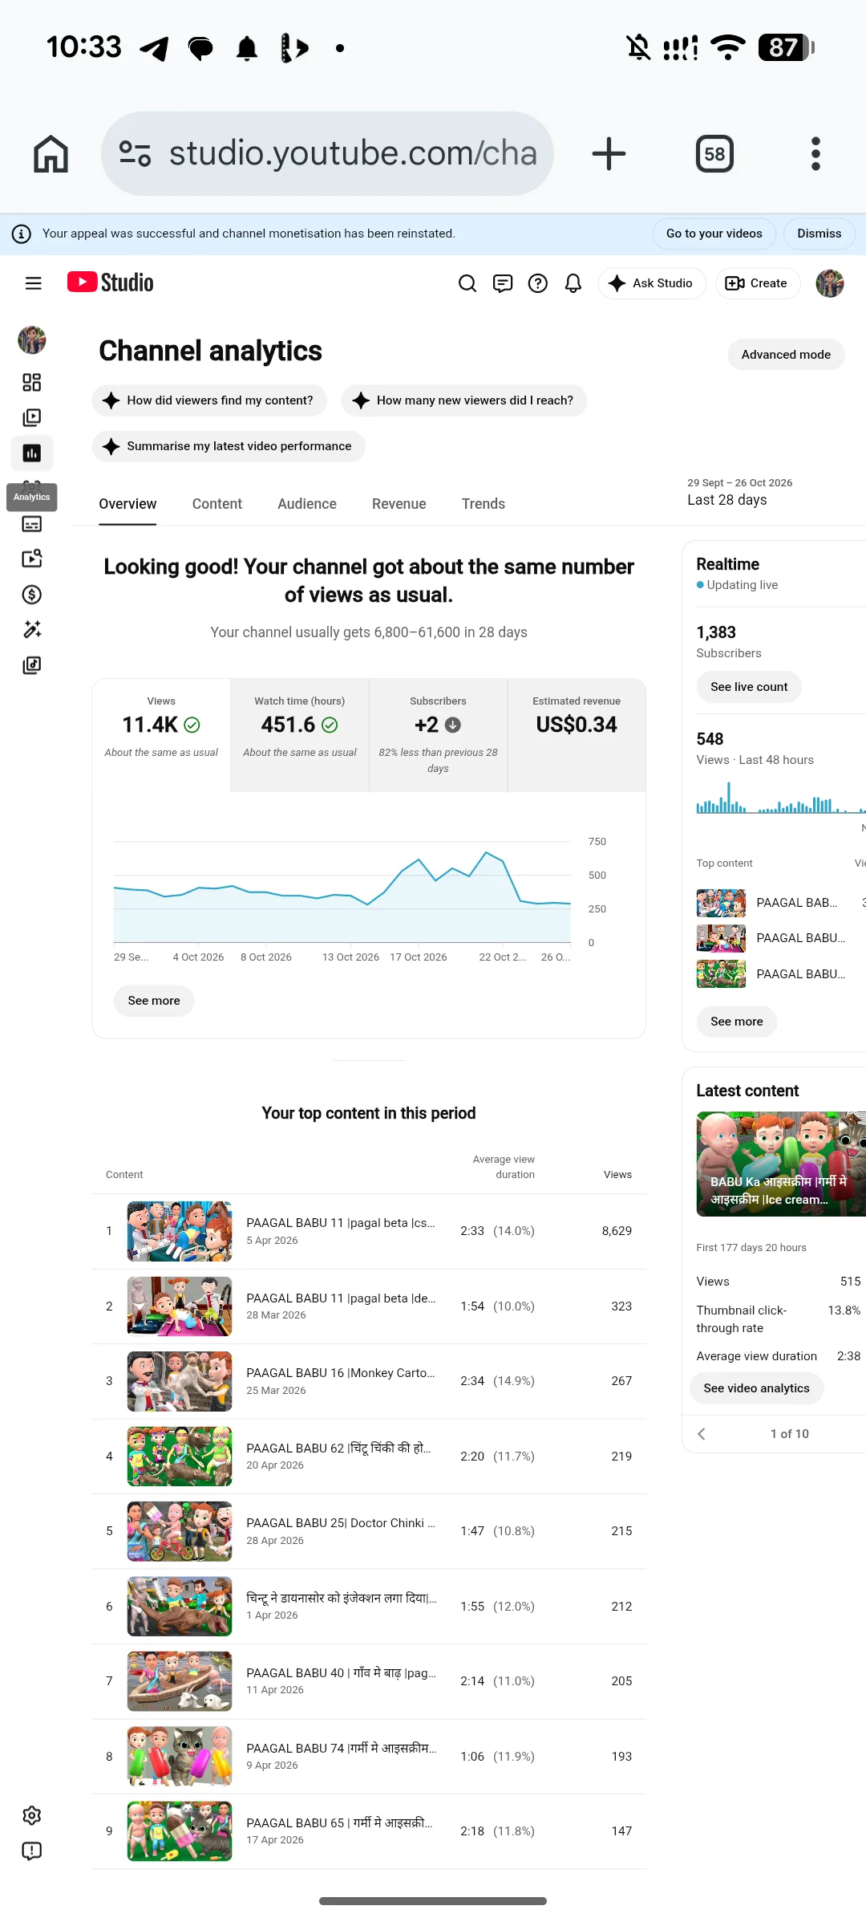Open the browser three-dot overflow menu
Viewport: 866px width, 1926px height.
815,153
